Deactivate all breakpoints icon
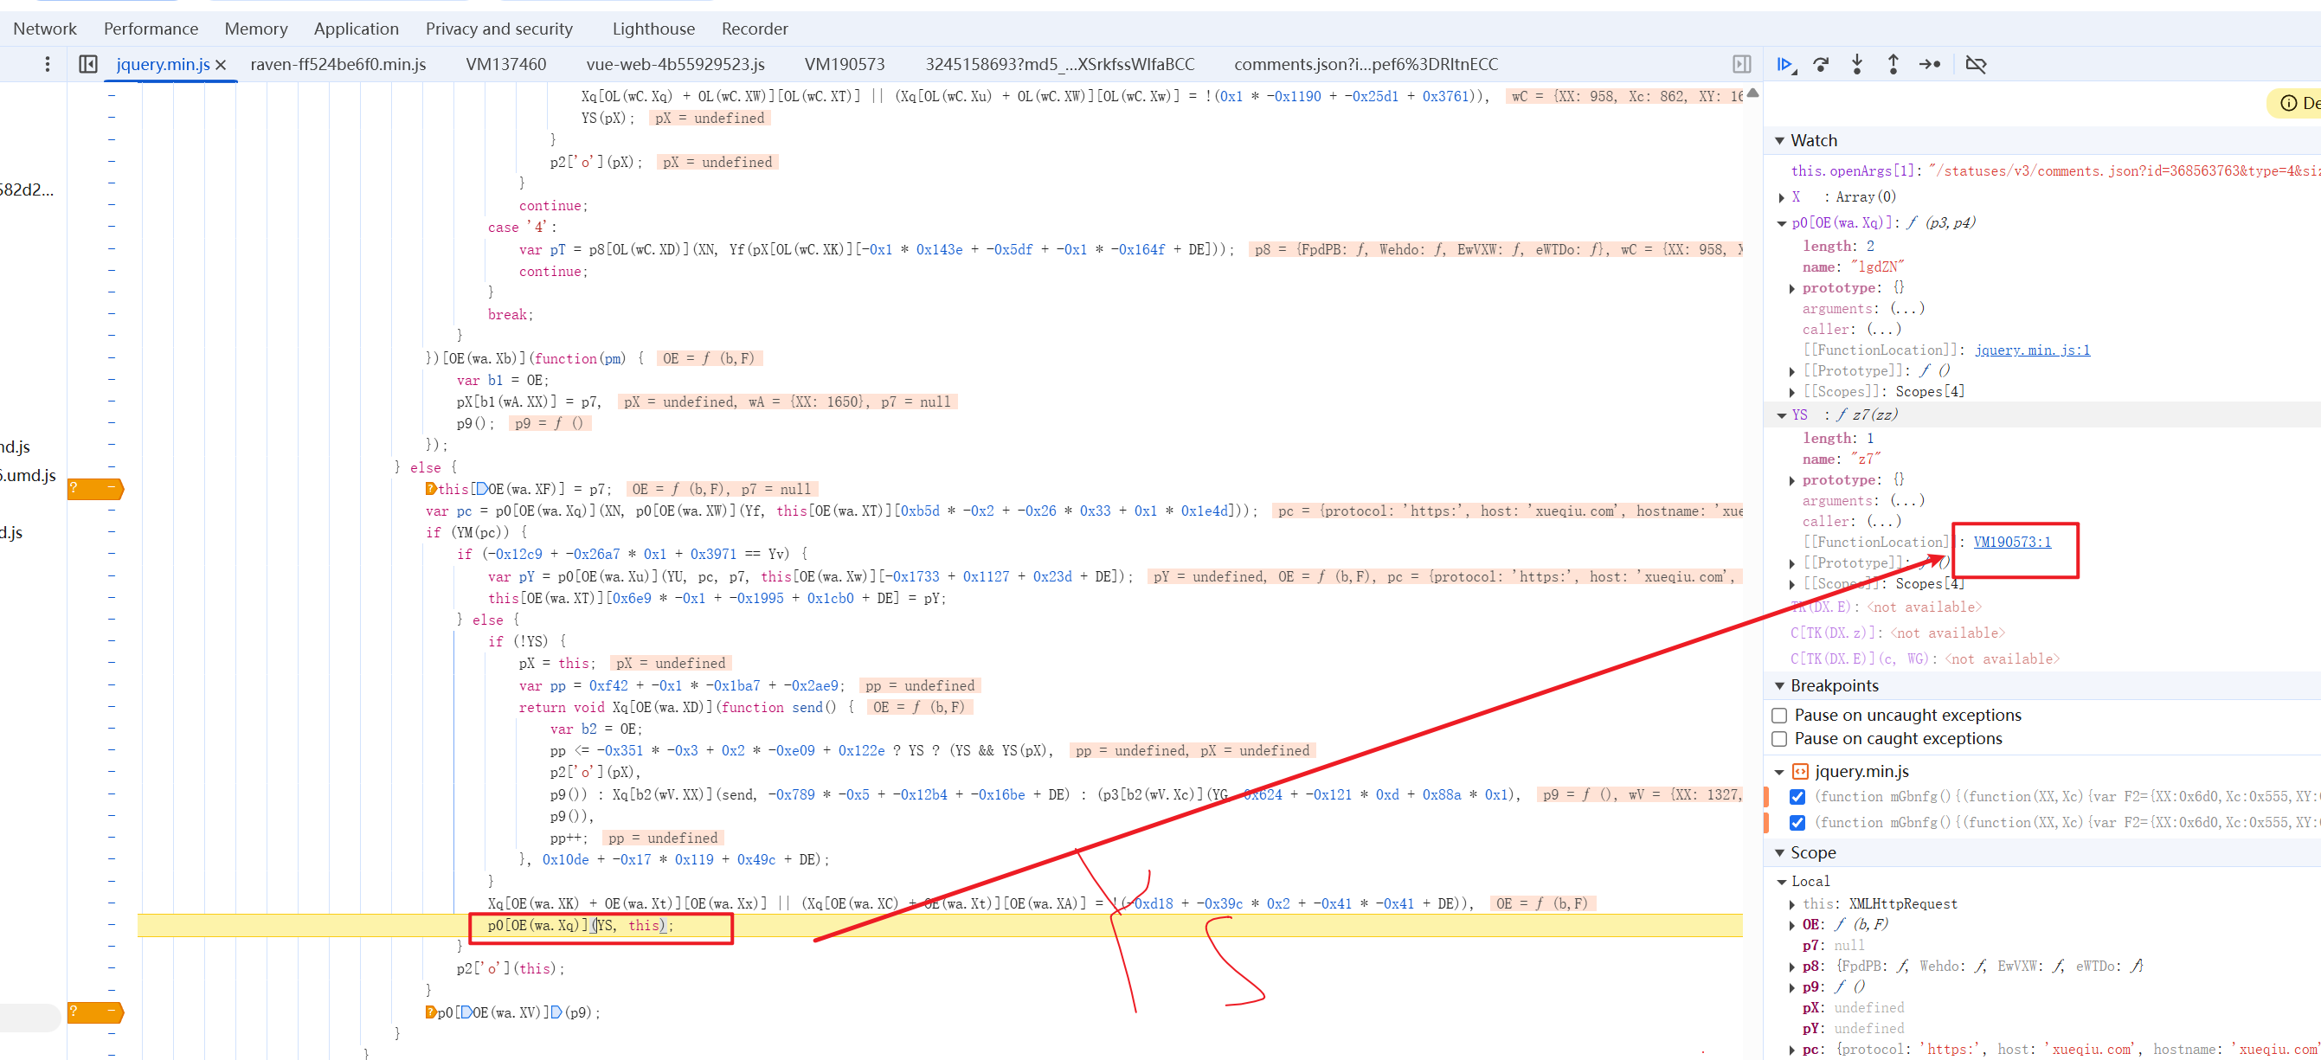 pyautogui.click(x=1975, y=64)
